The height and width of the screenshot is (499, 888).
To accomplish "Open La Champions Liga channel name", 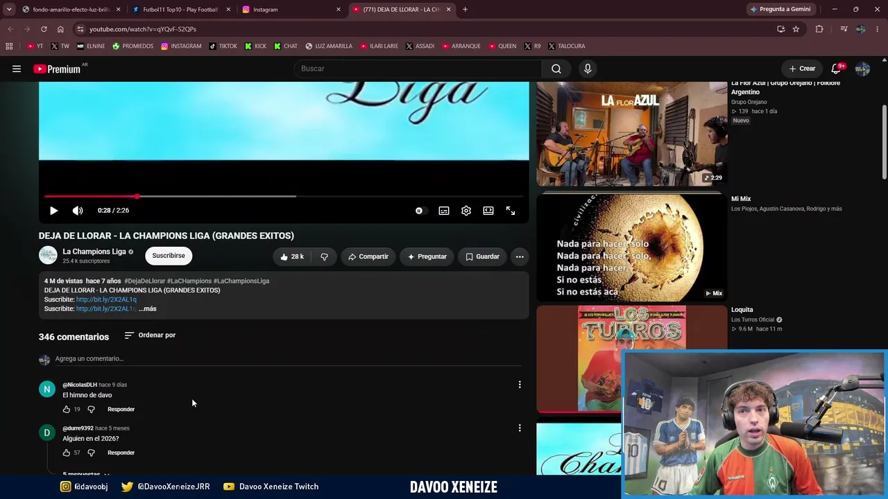I will point(94,252).
